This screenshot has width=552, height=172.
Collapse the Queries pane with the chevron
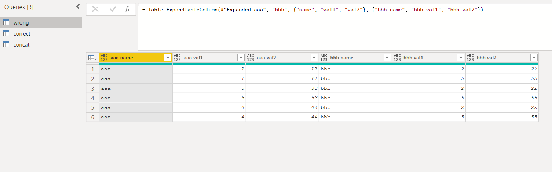pos(78,7)
